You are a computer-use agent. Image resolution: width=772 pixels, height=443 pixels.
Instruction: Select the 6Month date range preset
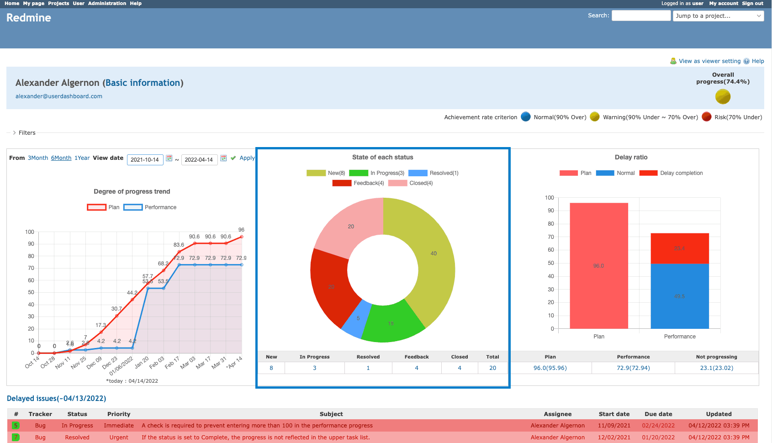61,158
